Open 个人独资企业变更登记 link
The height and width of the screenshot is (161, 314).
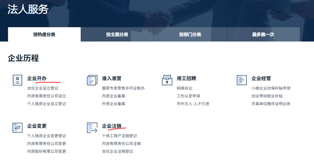click(47, 136)
